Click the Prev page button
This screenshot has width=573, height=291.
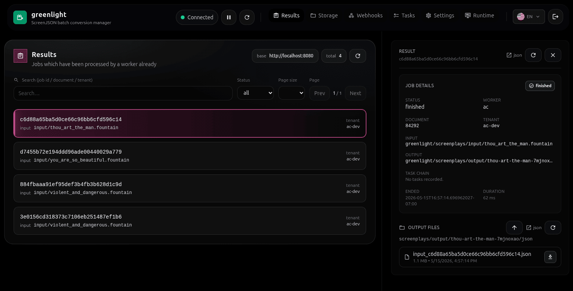coord(320,93)
